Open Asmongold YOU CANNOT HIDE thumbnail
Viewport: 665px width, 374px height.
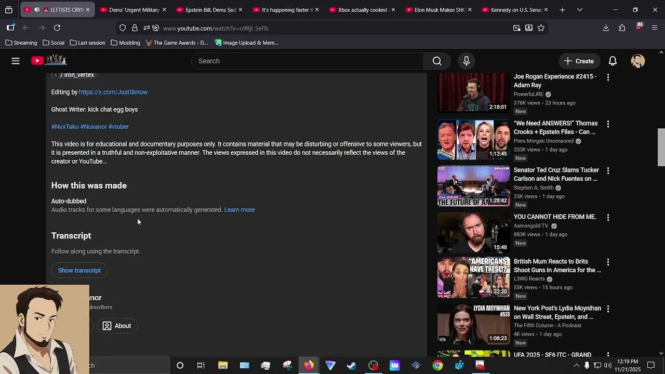pyautogui.click(x=474, y=233)
